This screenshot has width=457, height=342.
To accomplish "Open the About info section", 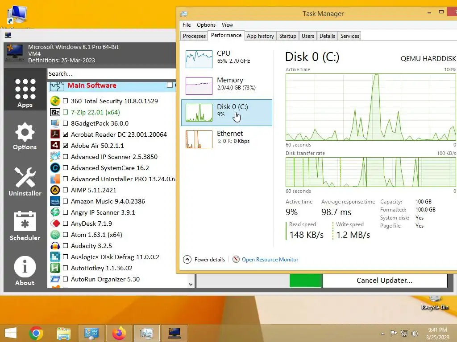I will click(25, 271).
